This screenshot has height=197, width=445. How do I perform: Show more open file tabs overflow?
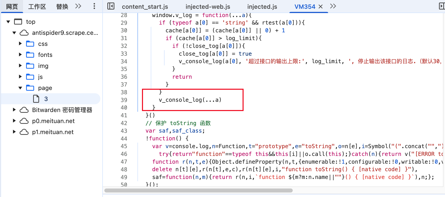click(x=333, y=6)
